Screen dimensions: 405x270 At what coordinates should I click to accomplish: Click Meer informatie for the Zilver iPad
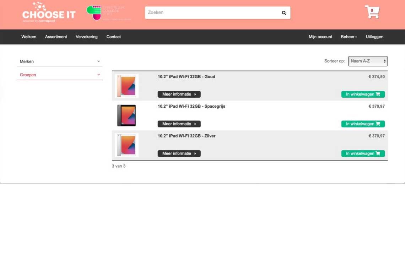click(x=179, y=153)
